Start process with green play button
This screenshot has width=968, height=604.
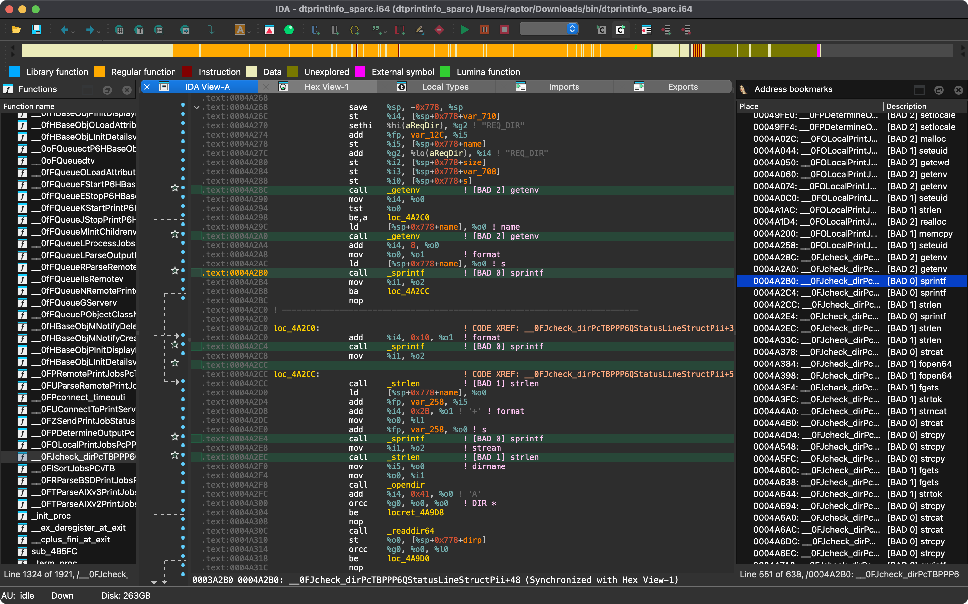click(464, 30)
